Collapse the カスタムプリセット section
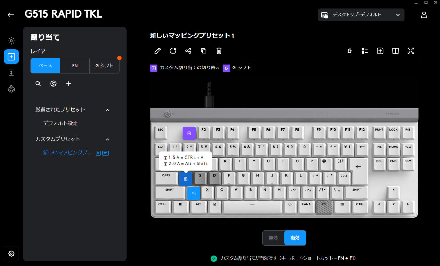The width and height of the screenshot is (440, 266). pyautogui.click(x=107, y=139)
